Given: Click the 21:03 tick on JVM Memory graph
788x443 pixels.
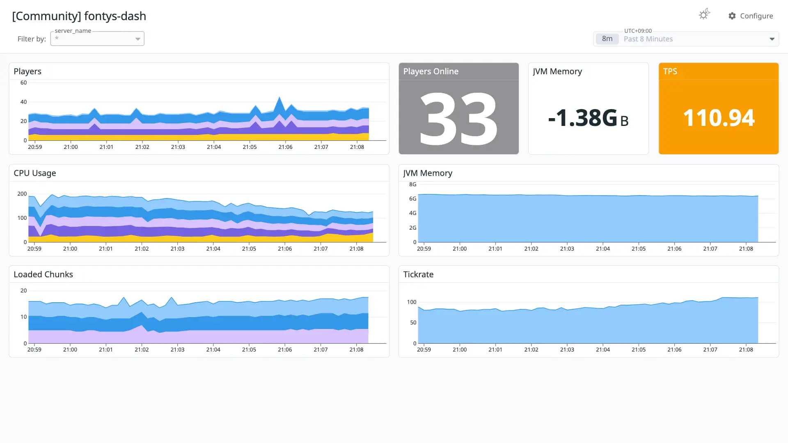Looking at the screenshot, I should pos(567,249).
